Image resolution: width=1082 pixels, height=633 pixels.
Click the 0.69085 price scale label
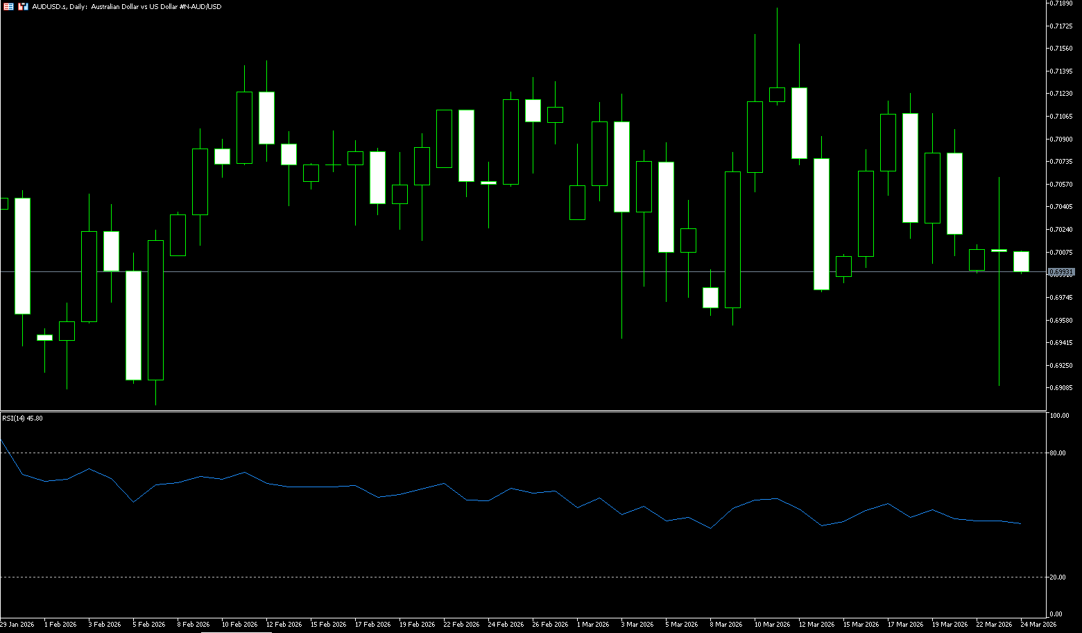[x=1062, y=388]
